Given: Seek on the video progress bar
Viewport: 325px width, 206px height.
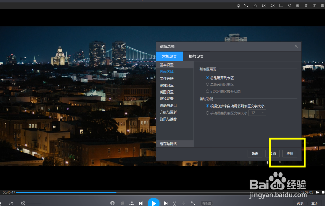Looking at the screenshot, I should [x=158, y=193].
